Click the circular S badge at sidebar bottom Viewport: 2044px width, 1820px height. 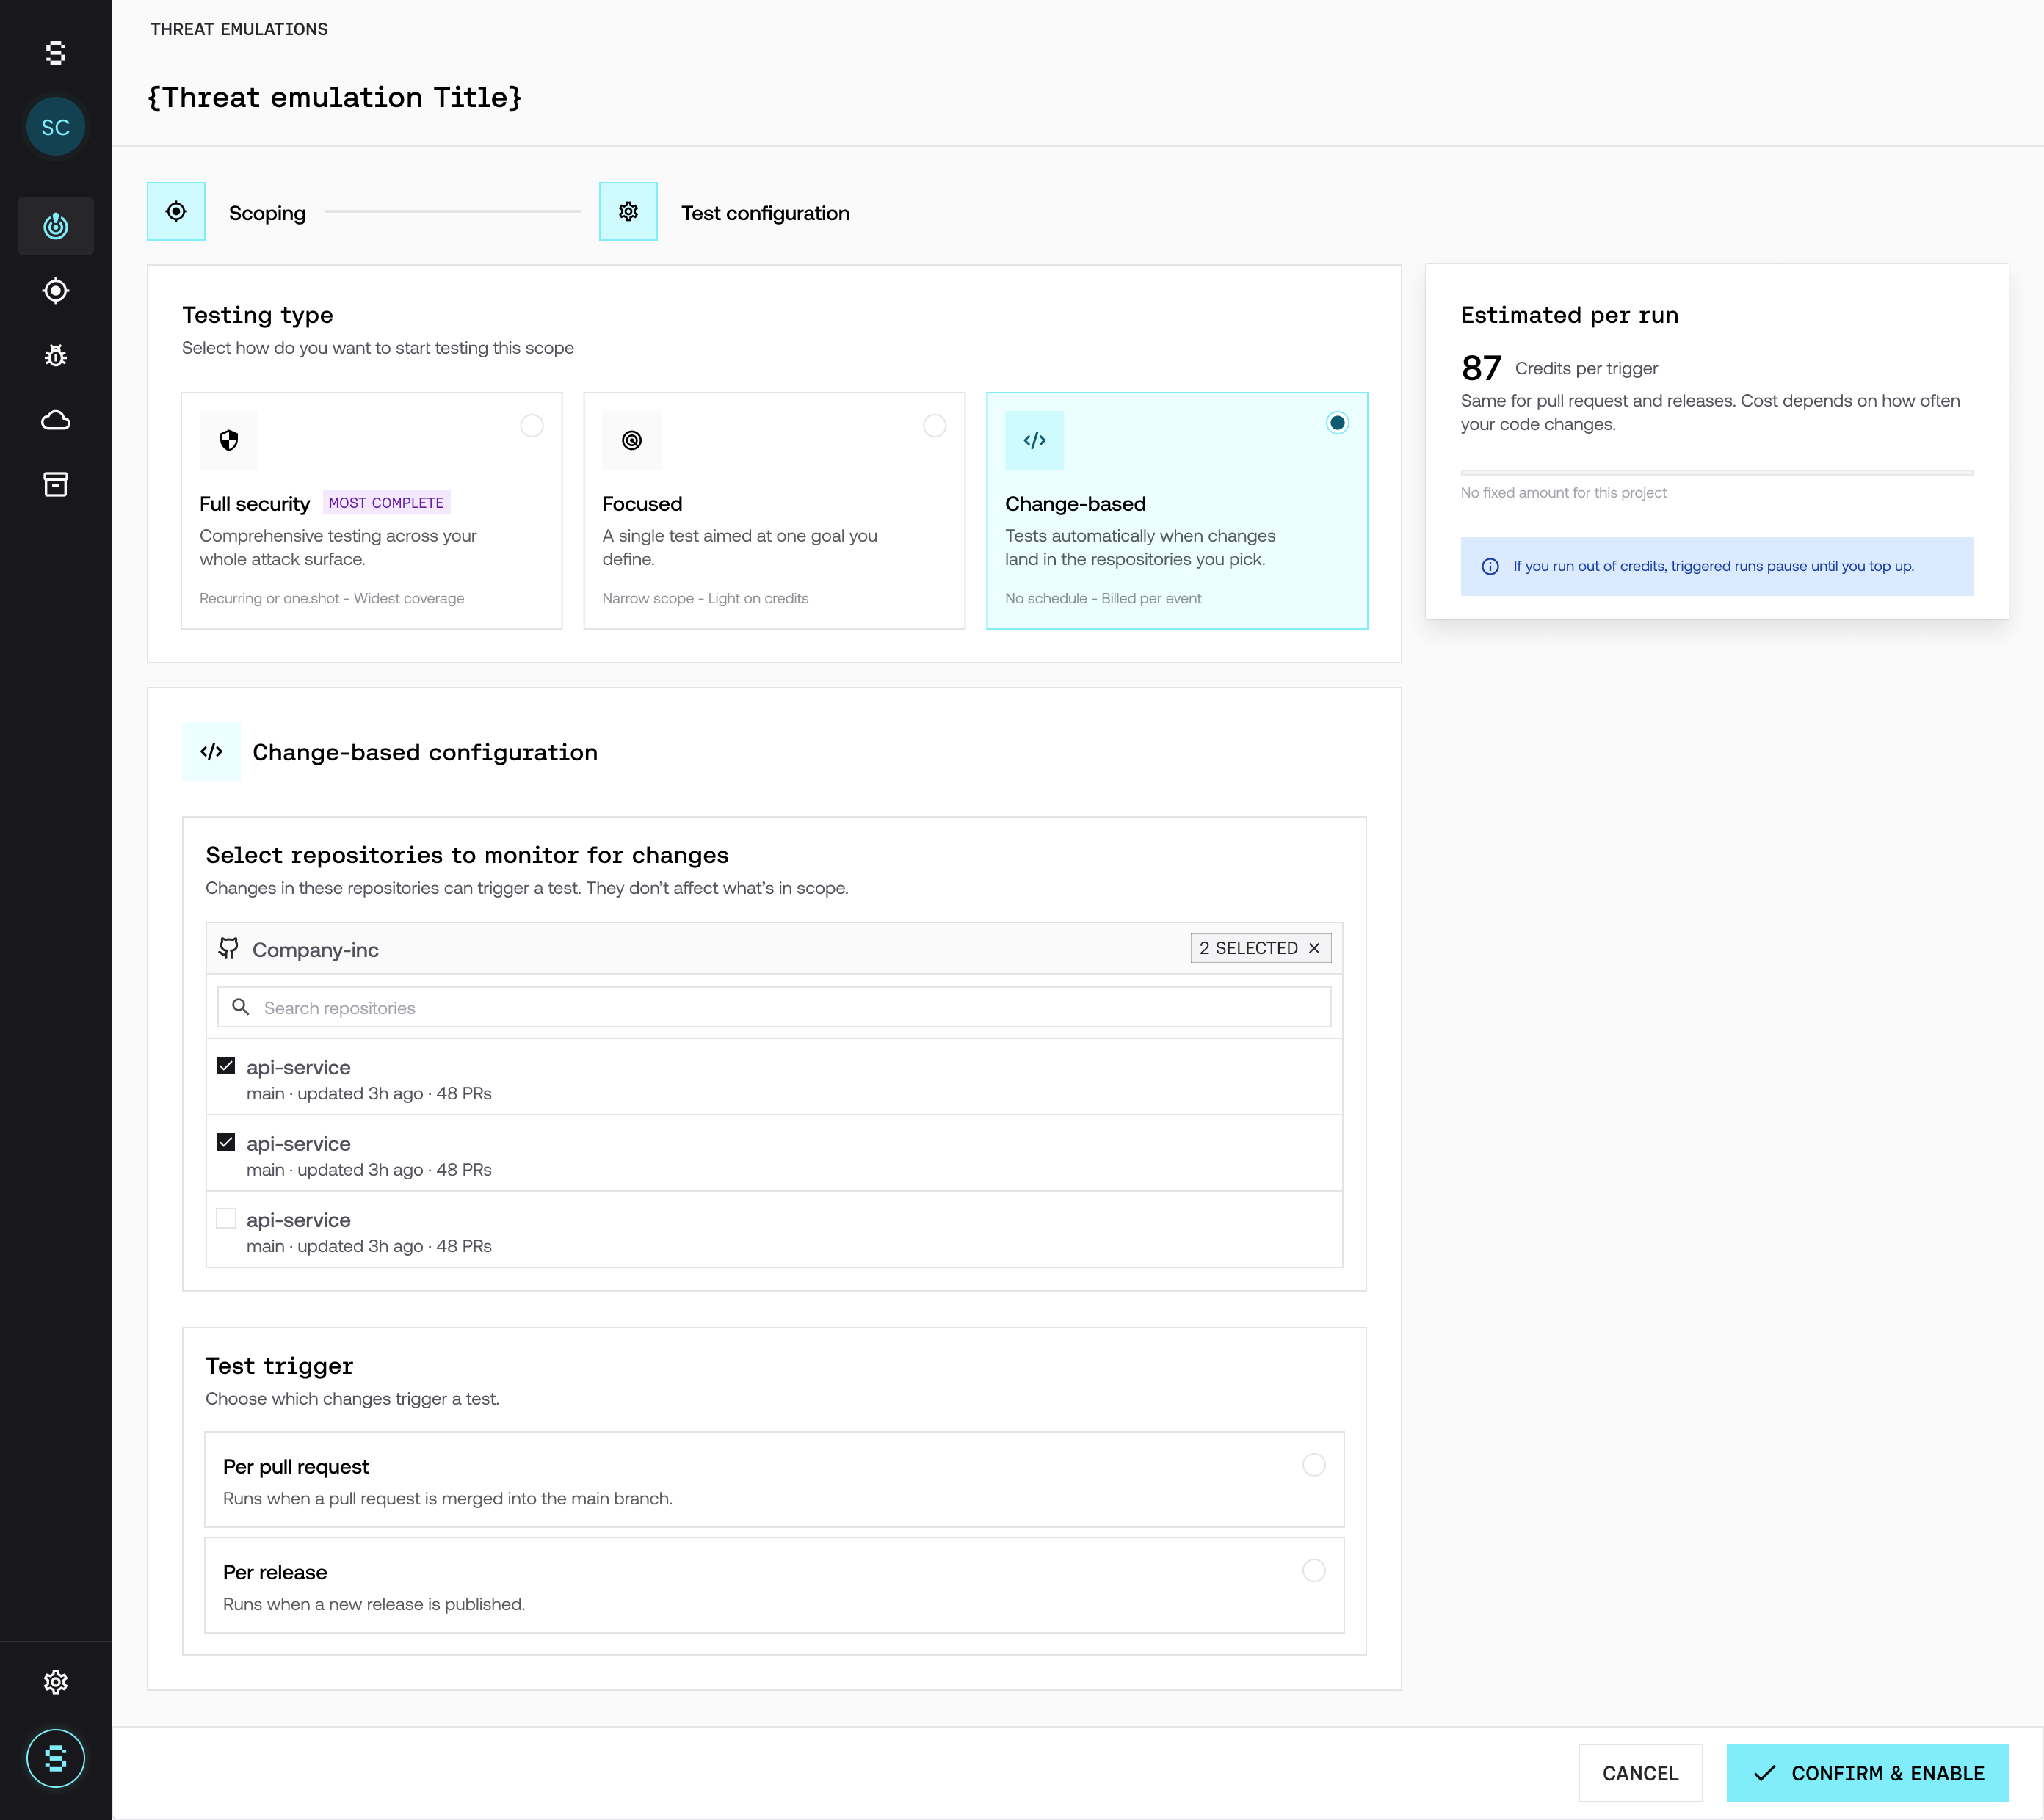tap(56, 1758)
